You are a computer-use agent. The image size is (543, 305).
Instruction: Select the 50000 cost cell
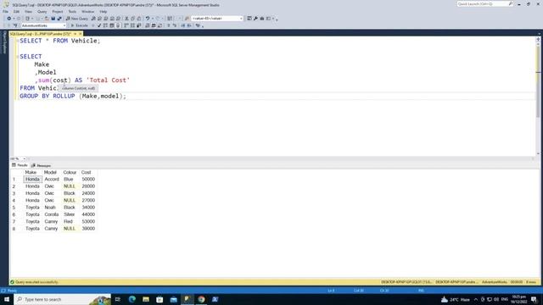coord(88,179)
